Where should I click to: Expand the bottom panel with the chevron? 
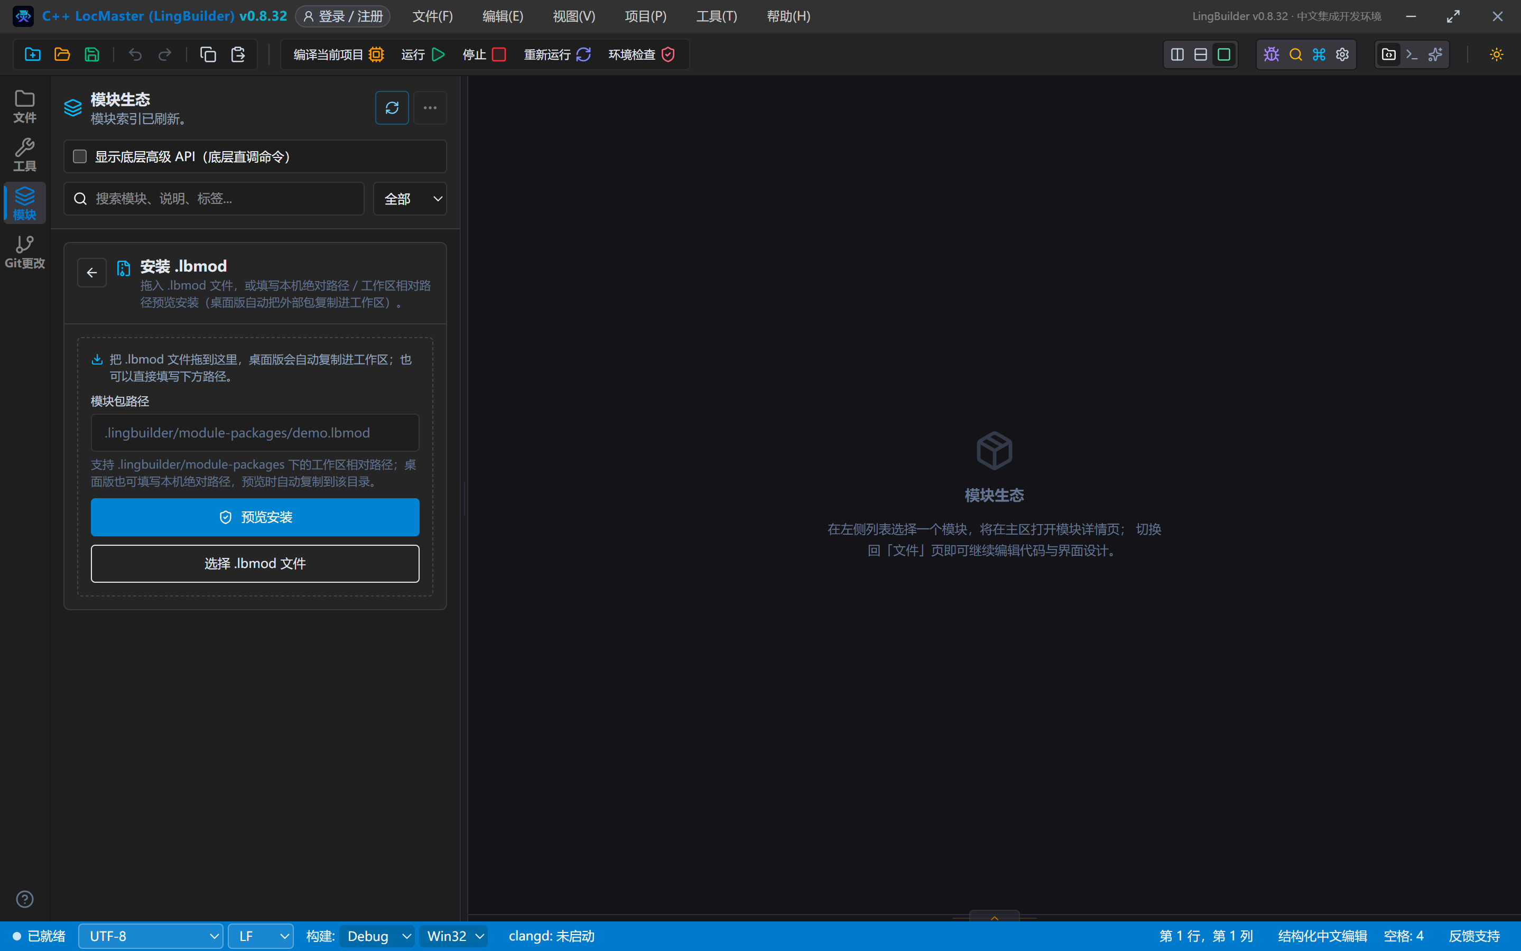995,917
